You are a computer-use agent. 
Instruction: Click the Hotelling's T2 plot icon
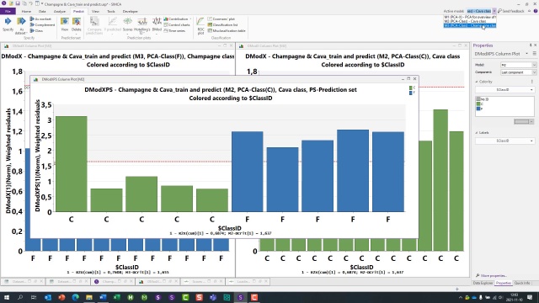click(x=142, y=22)
